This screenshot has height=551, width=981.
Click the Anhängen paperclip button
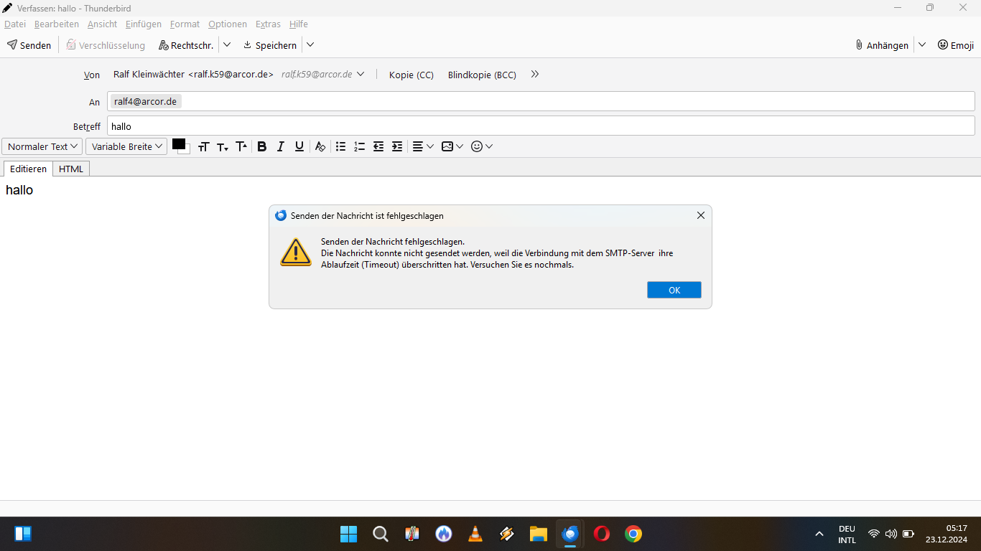tap(881, 45)
